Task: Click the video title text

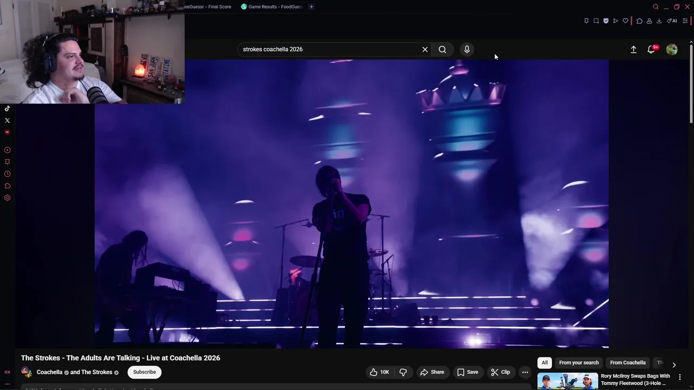Action: [120, 358]
